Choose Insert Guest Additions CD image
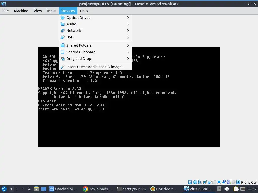This screenshot has height=193, width=258. point(95,67)
